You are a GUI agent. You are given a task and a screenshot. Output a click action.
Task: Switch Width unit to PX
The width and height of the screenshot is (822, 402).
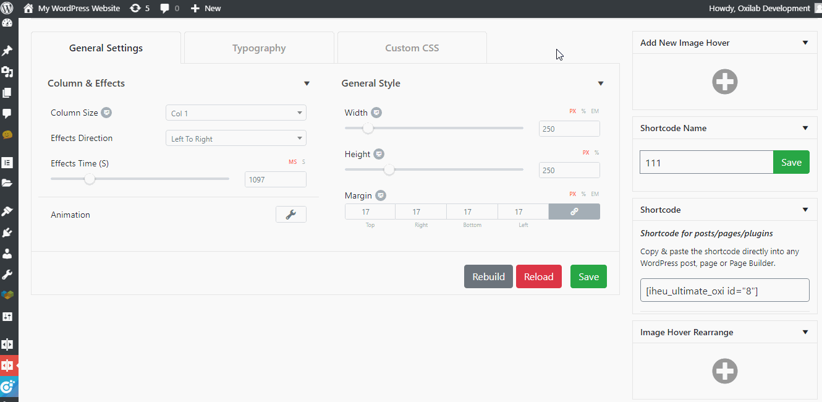[573, 111]
